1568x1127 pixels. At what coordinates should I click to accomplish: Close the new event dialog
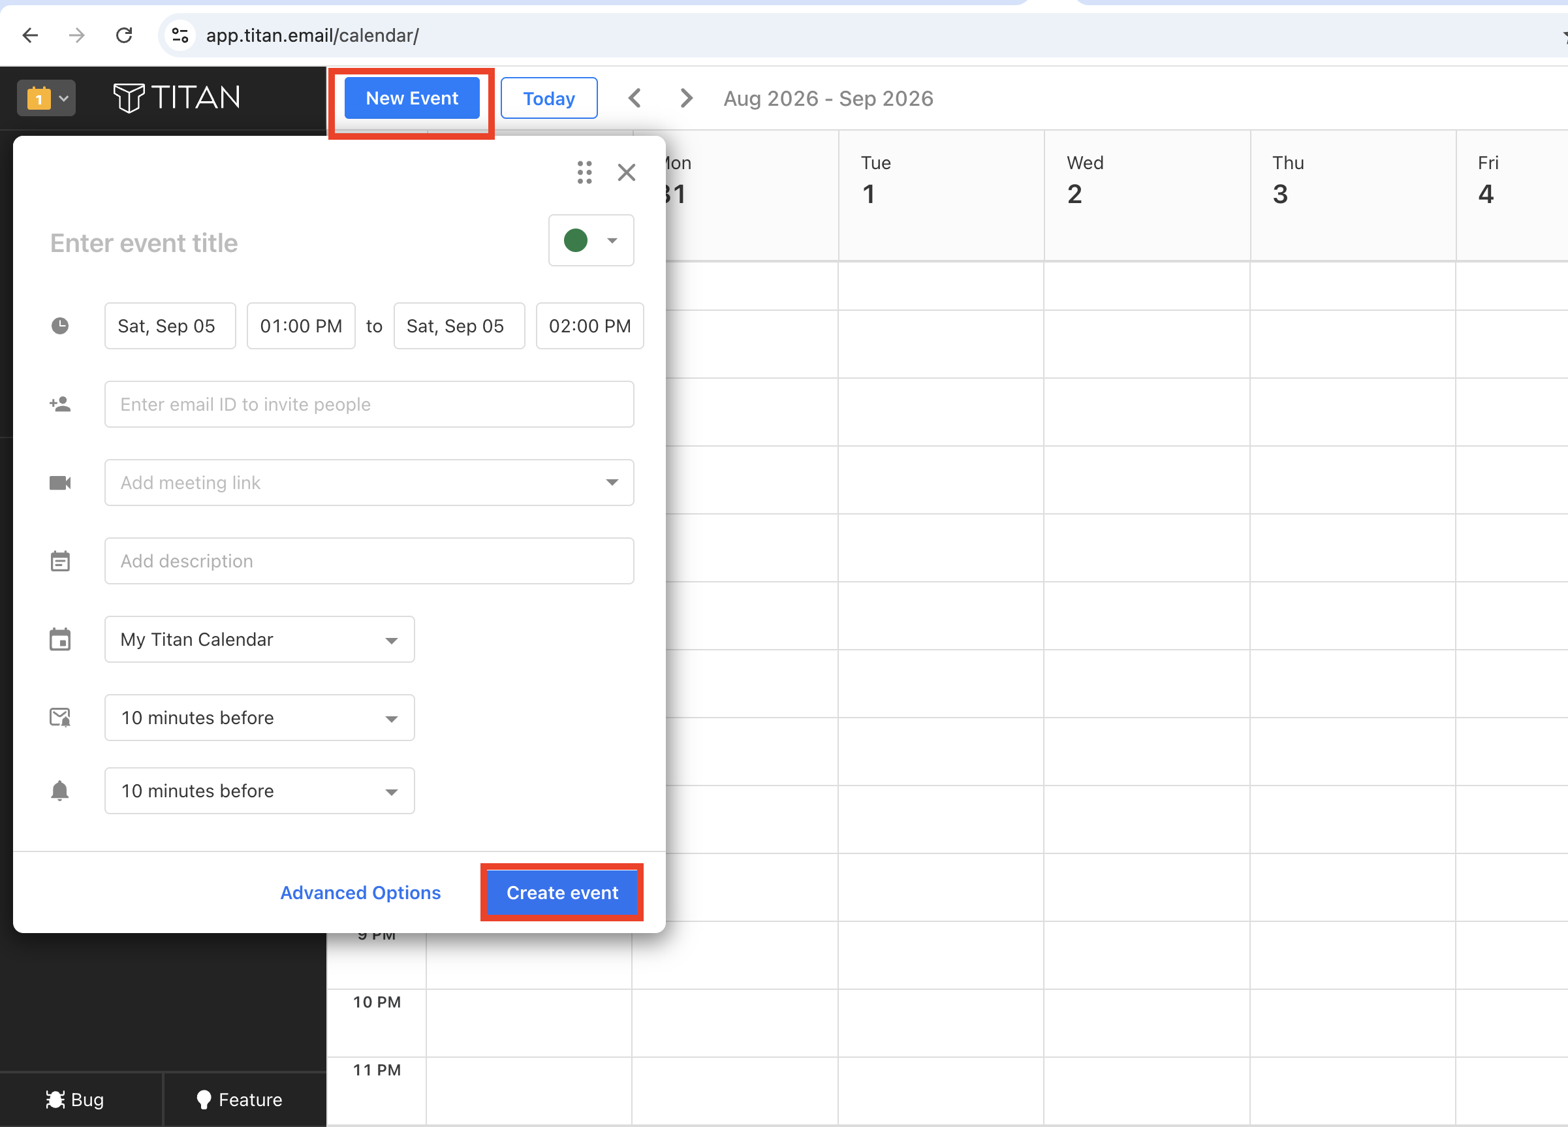(x=627, y=172)
